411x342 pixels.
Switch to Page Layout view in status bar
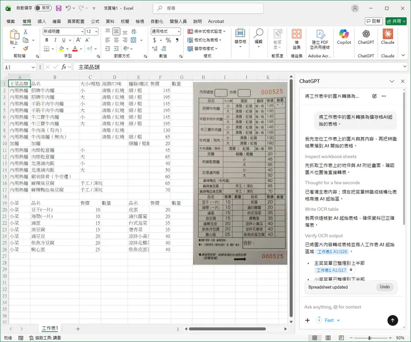pos(328,338)
